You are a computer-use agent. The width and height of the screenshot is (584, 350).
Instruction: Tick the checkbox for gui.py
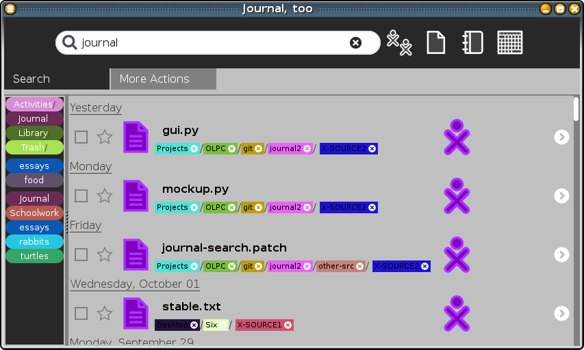[x=81, y=137]
